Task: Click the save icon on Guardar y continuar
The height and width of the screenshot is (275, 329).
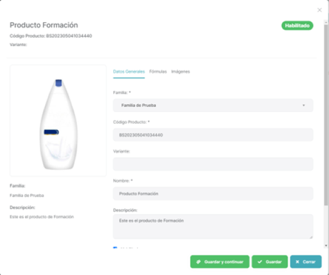Action: point(199,262)
